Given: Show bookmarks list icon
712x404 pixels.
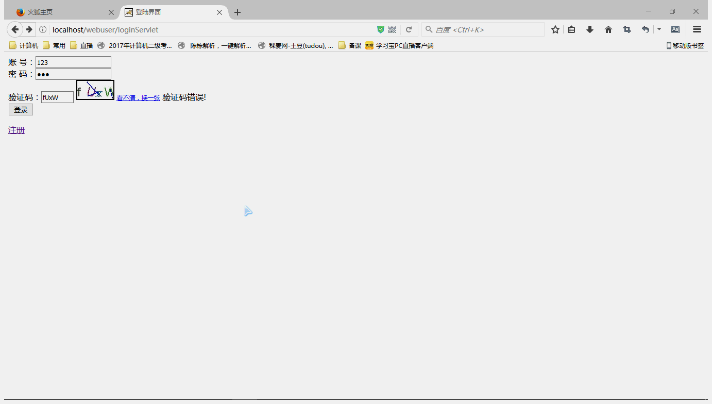Looking at the screenshot, I should [571, 29].
